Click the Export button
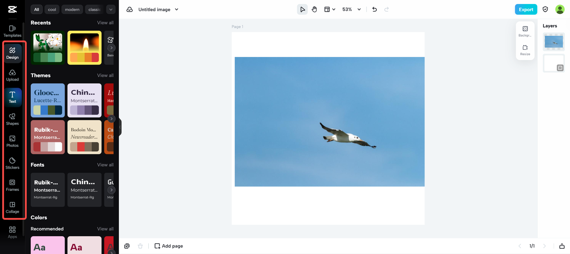The height and width of the screenshot is (254, 570). [x=526, y=9]
